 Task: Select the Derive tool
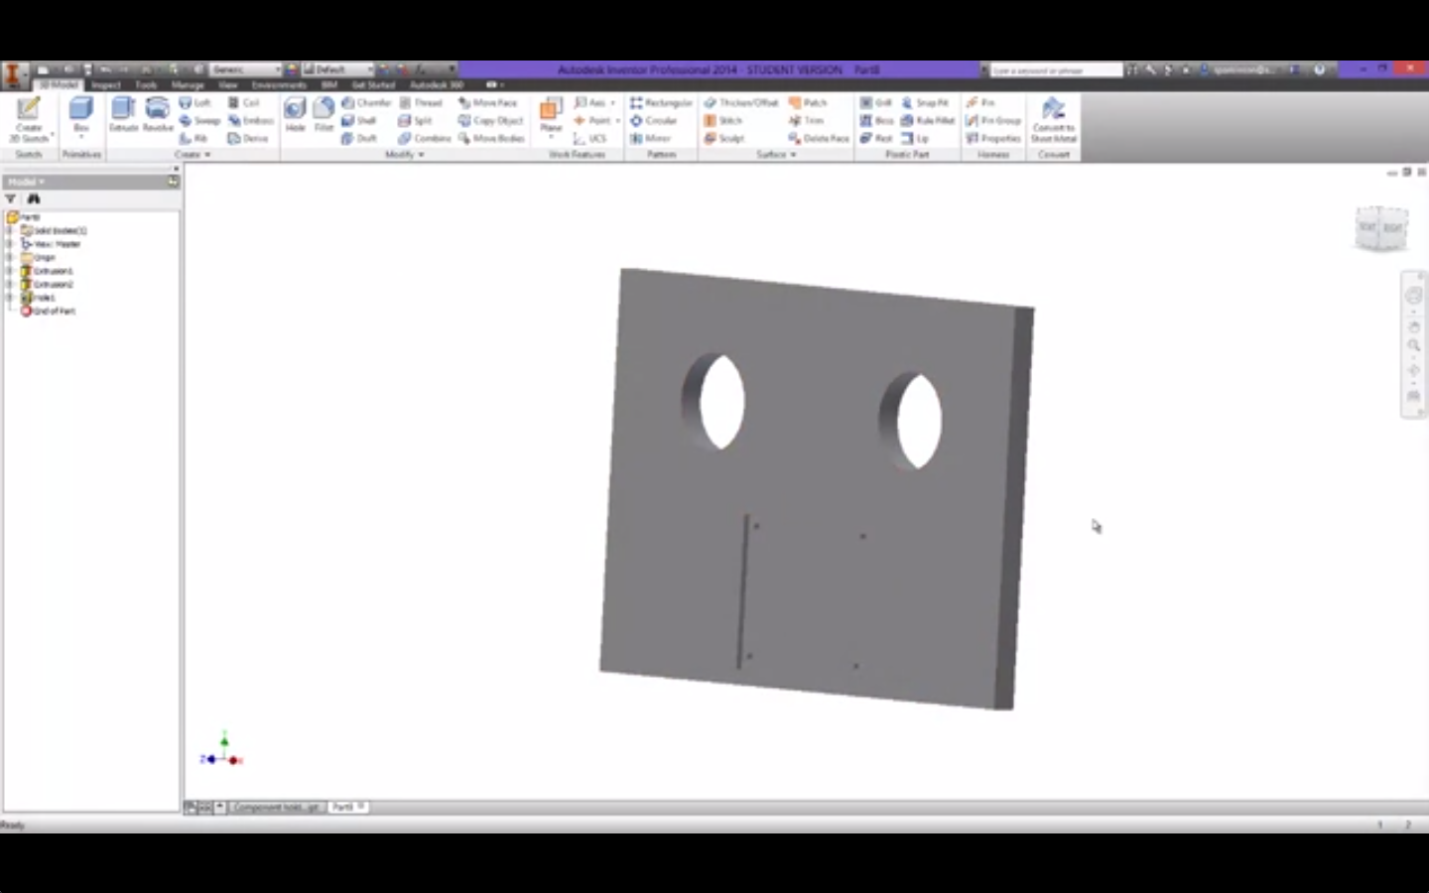pyautogui.click(x=248, y=139)
